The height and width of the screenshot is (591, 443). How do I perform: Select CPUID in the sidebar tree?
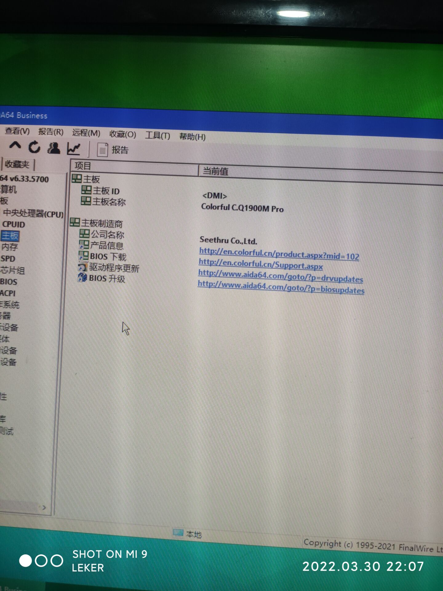pyautogui.click(x=14, y=224)
